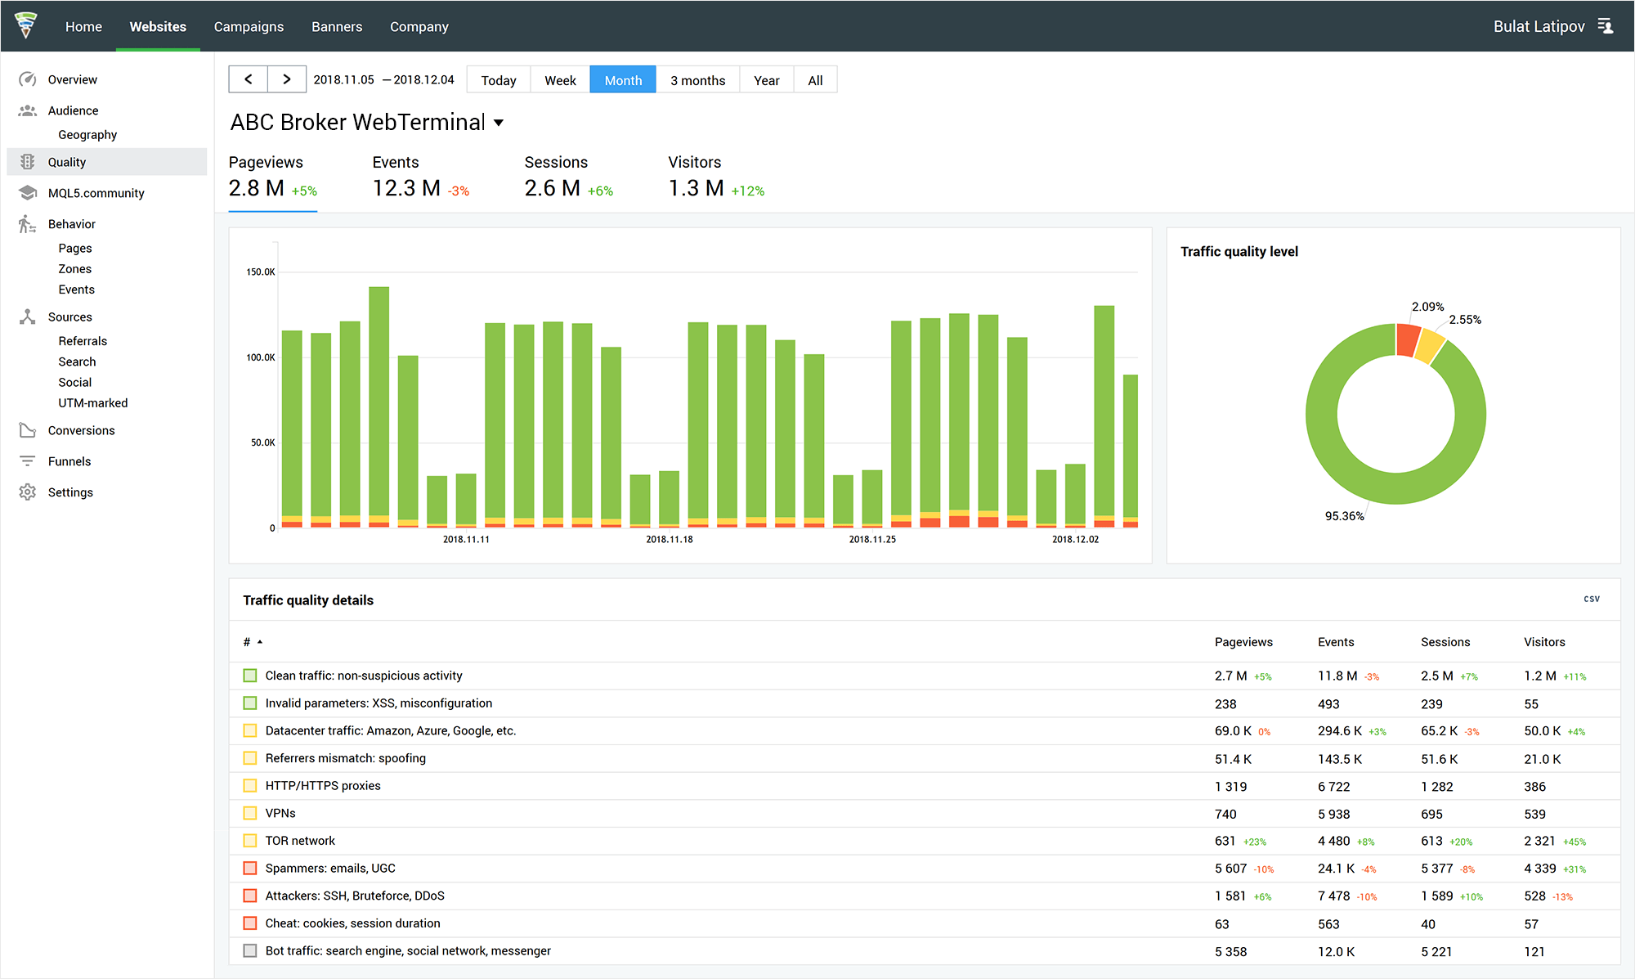
Task: Click the CSV export button
Action: coord(1592,598)
